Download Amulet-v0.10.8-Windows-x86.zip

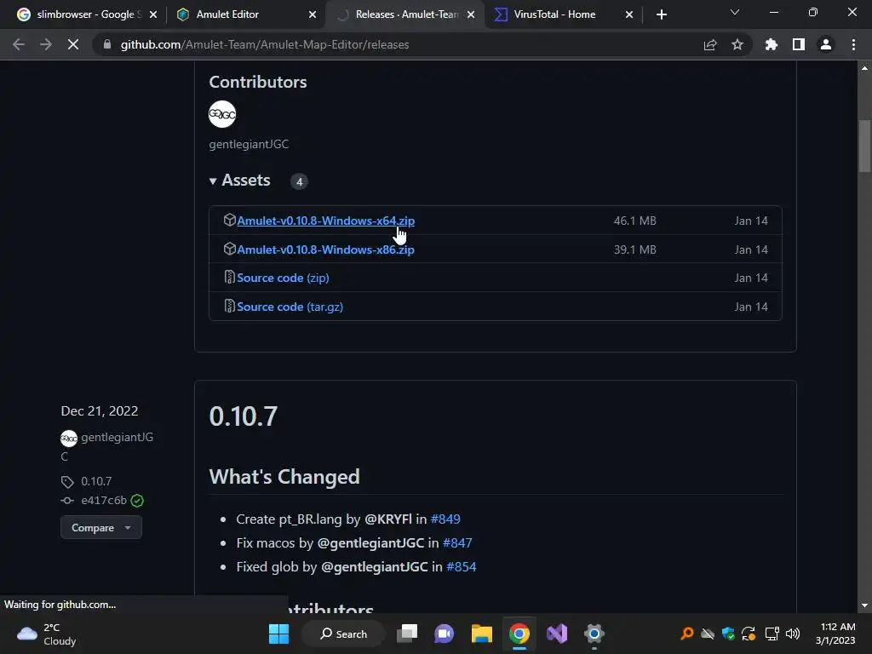325,250
